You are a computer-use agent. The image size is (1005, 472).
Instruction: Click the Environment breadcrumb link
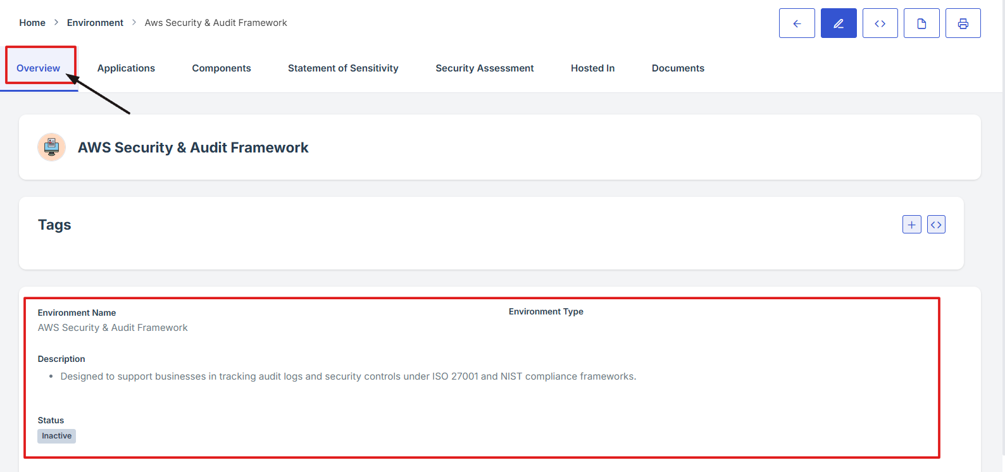click(x=95, y=23)
